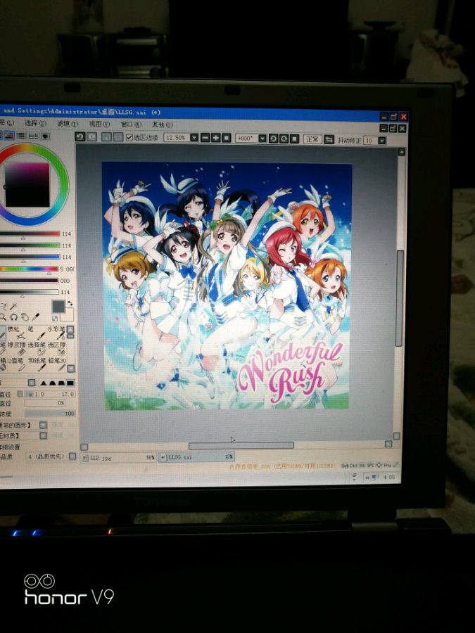This screenshot has height=633, width=475.
Task: Toggle the transparent color checker icon
Action: 55,319
